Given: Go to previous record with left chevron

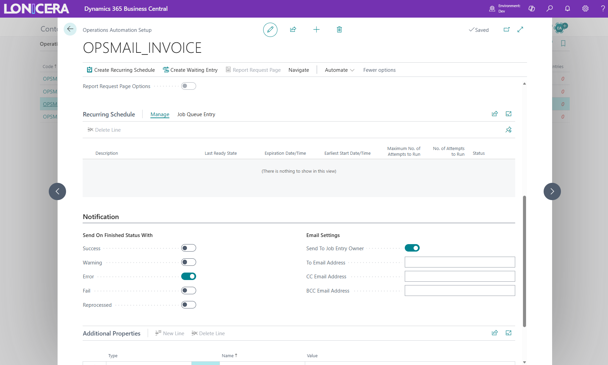Looking at the screenshot, I should coord(57,191).
